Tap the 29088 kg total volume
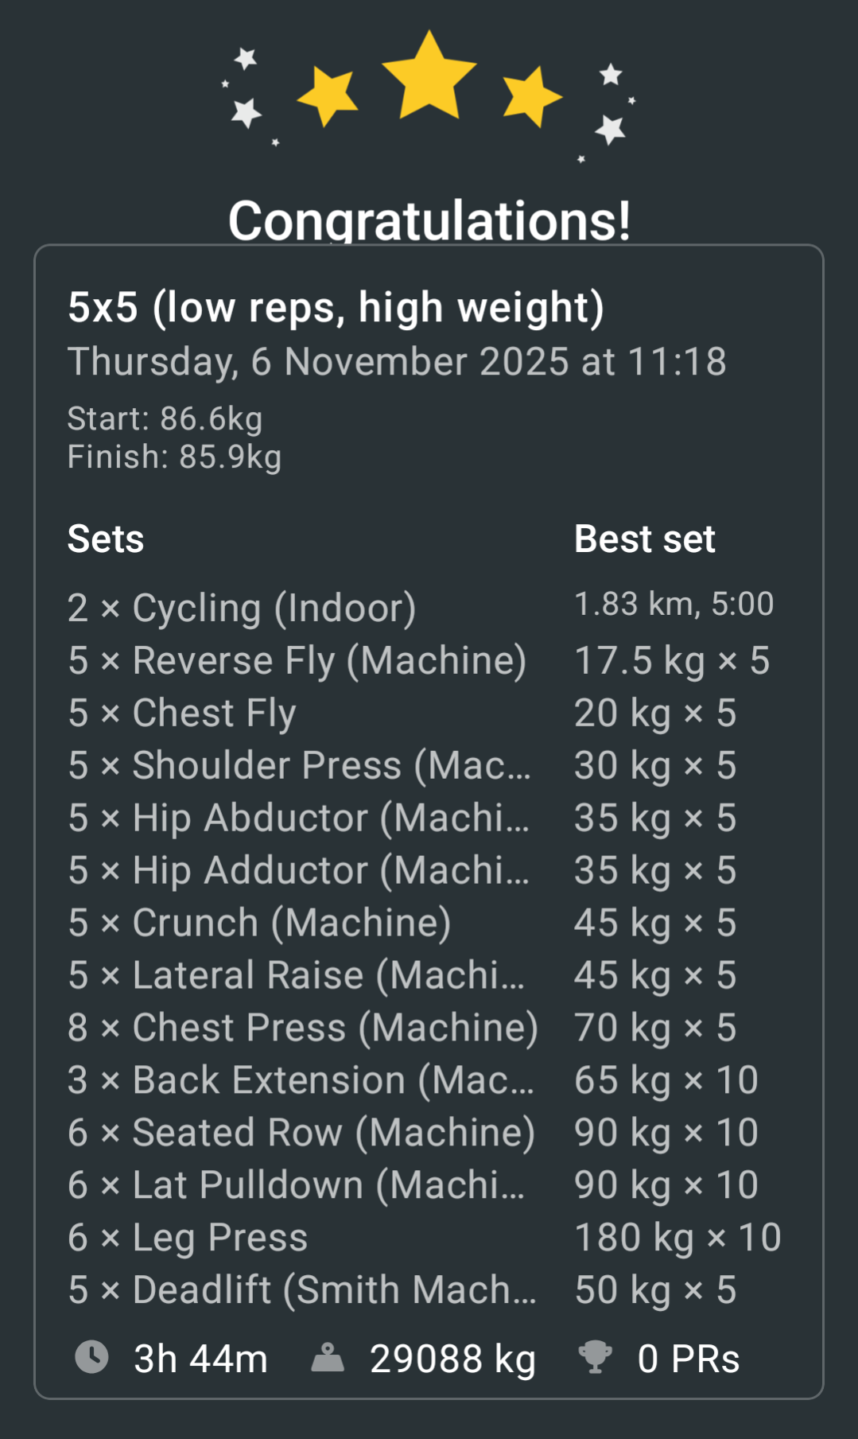This screenshot has height=1439, width=858. coord(452,1359)
